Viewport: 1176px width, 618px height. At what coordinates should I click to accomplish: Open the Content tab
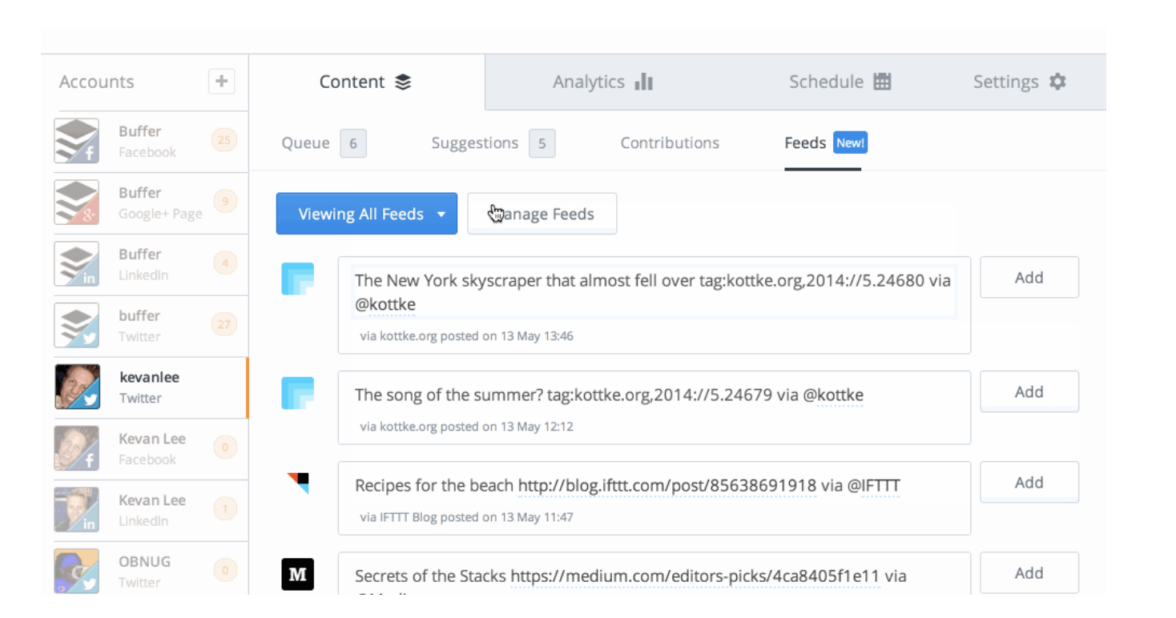[x=366, y=82]
